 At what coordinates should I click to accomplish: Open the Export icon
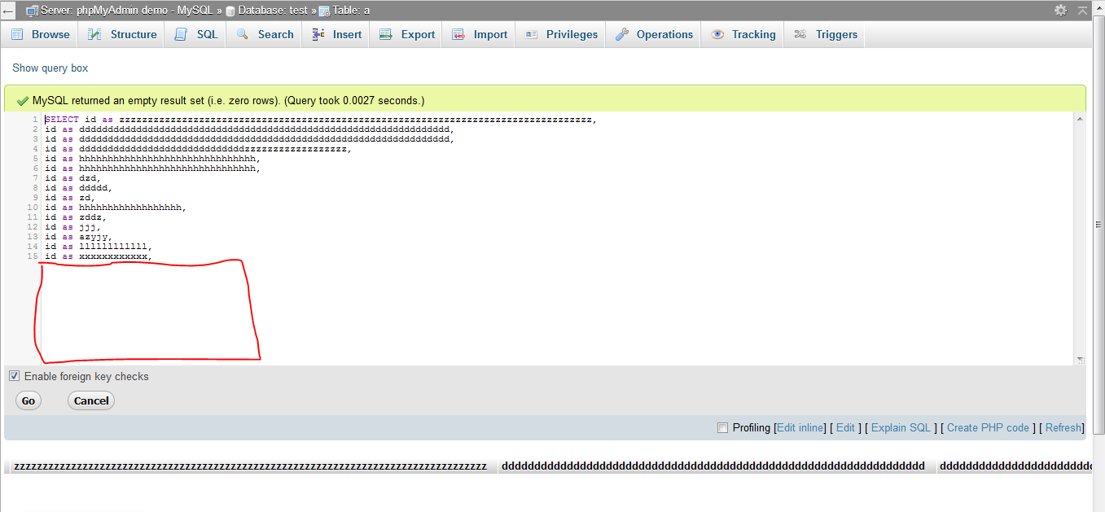coord(385,34)
